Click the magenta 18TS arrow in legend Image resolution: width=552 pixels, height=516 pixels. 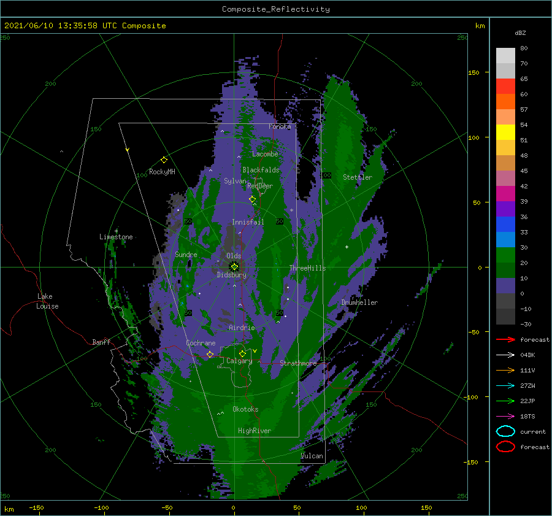pyautogui.click(x=505, y=417)
